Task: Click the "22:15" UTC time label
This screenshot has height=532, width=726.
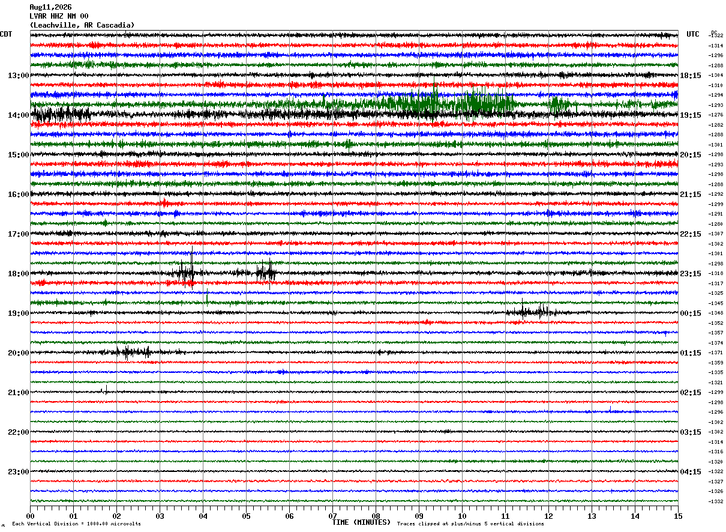Action: coord(691,234)
